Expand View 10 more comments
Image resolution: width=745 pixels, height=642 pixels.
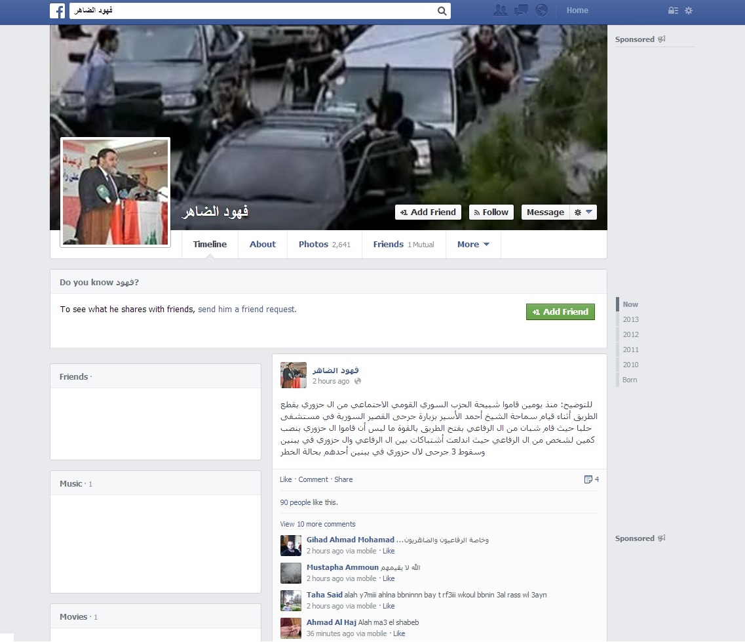pyautogui.click(x=318, y=524)
